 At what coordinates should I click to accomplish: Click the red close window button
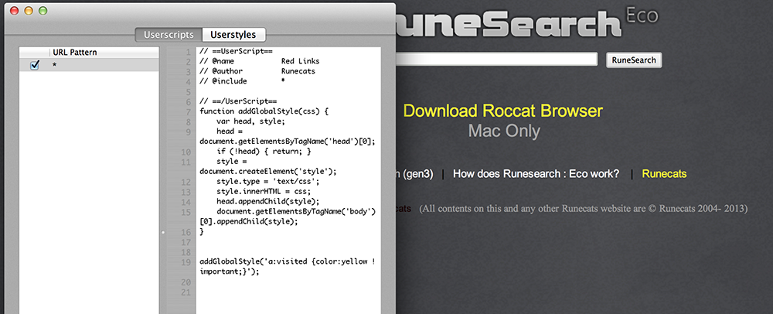(14, 10)
